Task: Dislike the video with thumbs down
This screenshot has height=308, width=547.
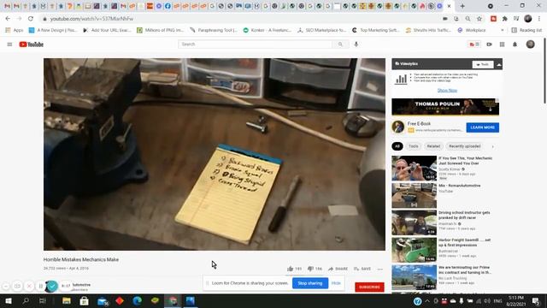Action: coord(315,269)
